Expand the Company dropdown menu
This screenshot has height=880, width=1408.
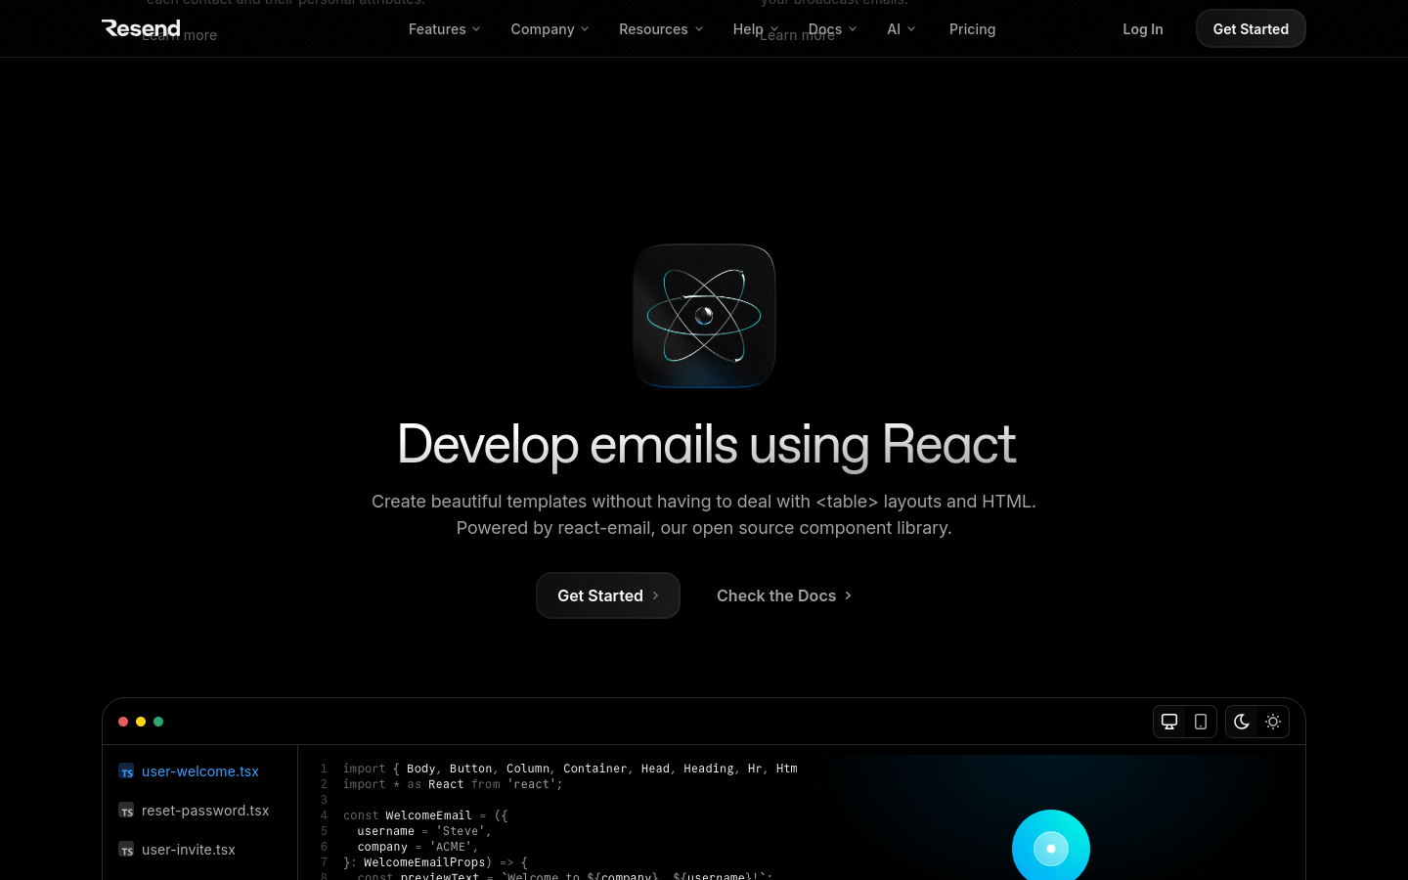(550, 29)
